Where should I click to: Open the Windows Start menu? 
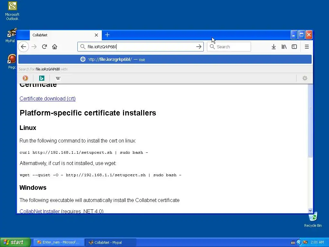pyautogui.click(x=15, y=242)
